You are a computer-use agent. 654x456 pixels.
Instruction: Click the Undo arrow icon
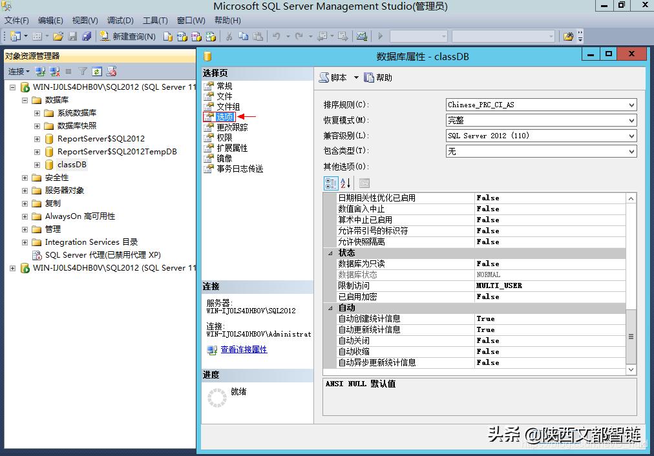[x=276, y=36]
